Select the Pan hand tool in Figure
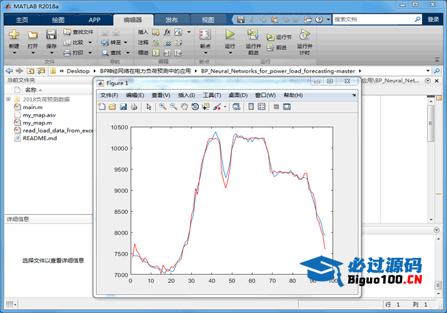The image size is (447, 313). pos(184,107)
